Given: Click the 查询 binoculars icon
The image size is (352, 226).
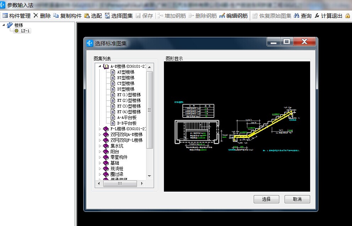Looking at the screenshot, I should 297,16.
